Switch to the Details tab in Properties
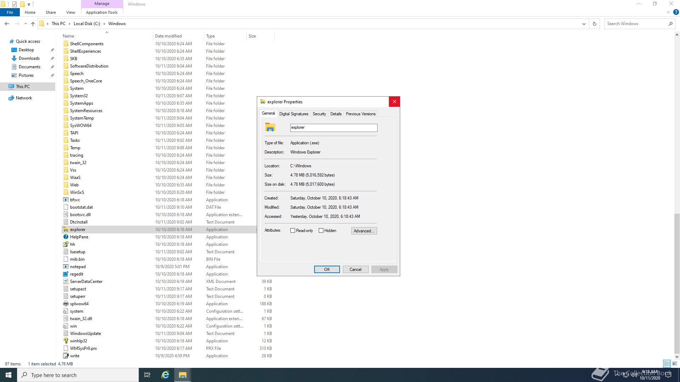The width and height of the screenshot is (680, 382). [336, 114]
